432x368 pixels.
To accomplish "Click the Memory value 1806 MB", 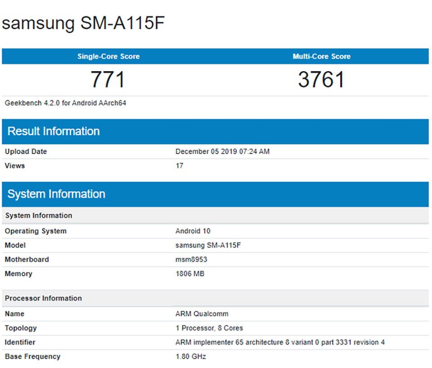I will point(189,274).
